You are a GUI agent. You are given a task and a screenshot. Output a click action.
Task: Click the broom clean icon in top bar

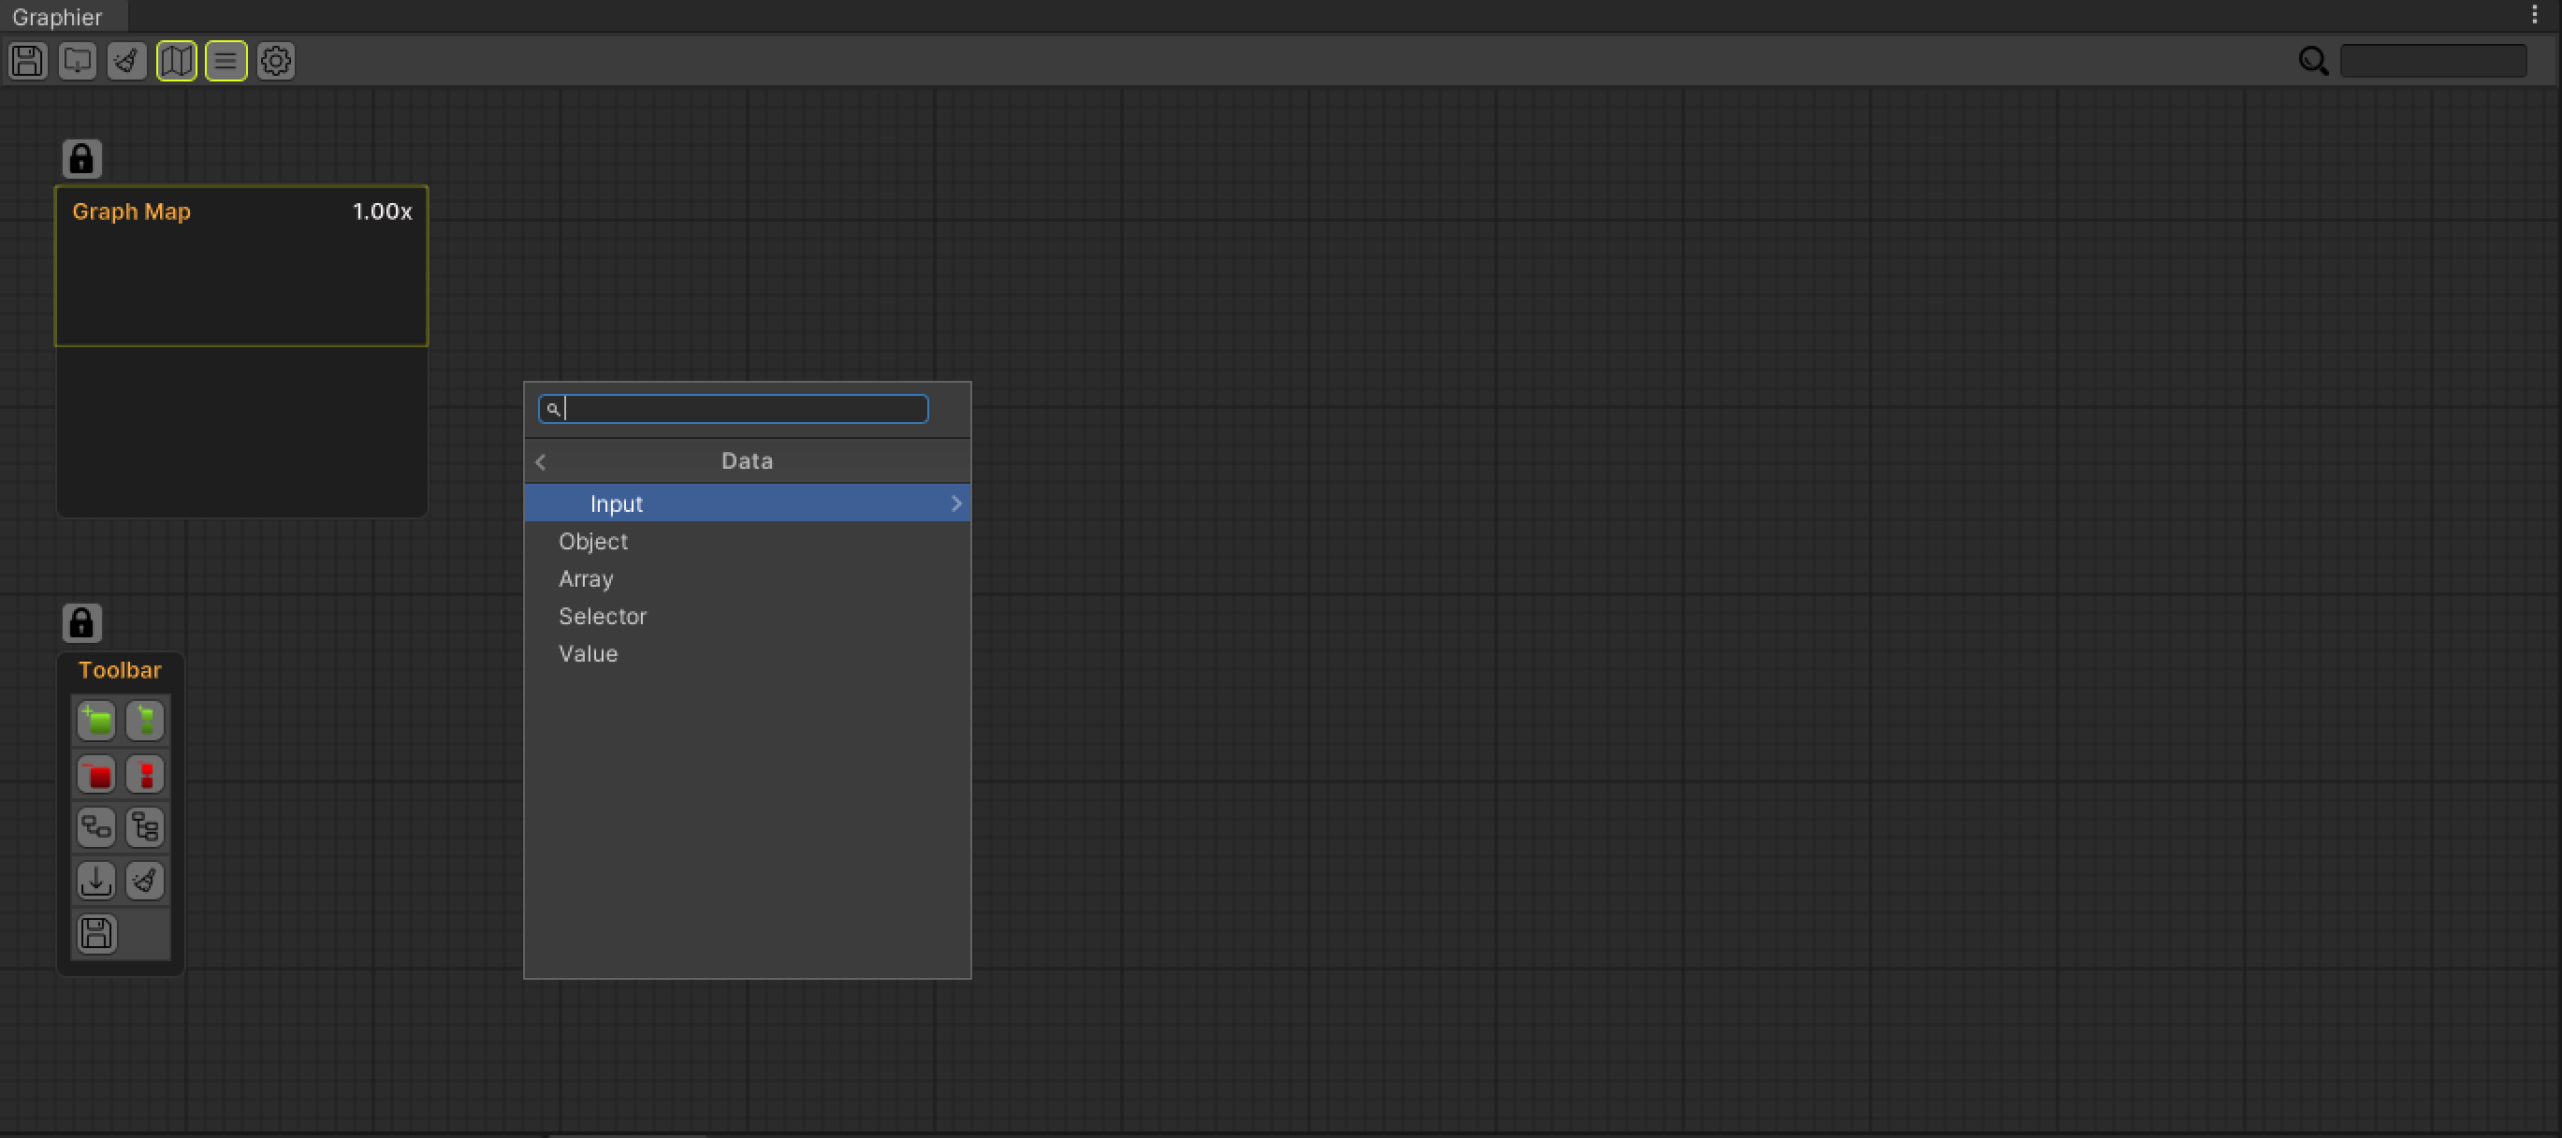127,61
